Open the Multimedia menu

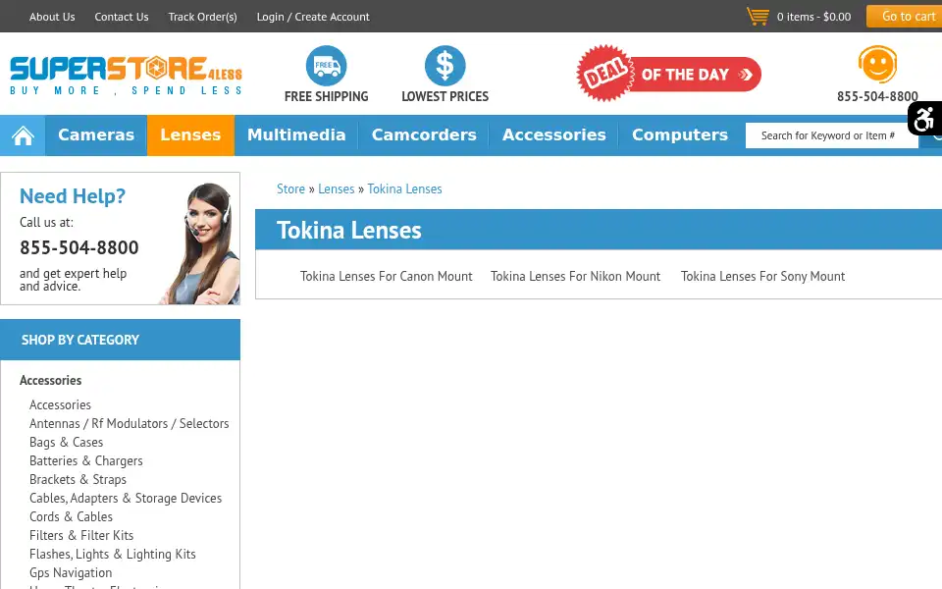(296, 135)
